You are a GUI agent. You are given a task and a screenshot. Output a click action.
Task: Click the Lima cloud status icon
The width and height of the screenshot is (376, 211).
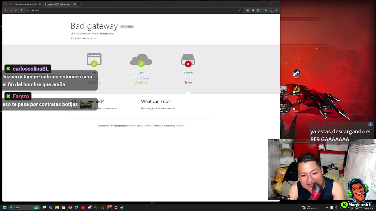(x=141, y=60)
